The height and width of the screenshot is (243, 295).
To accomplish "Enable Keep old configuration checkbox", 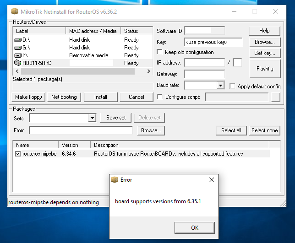I will (159, 52).
